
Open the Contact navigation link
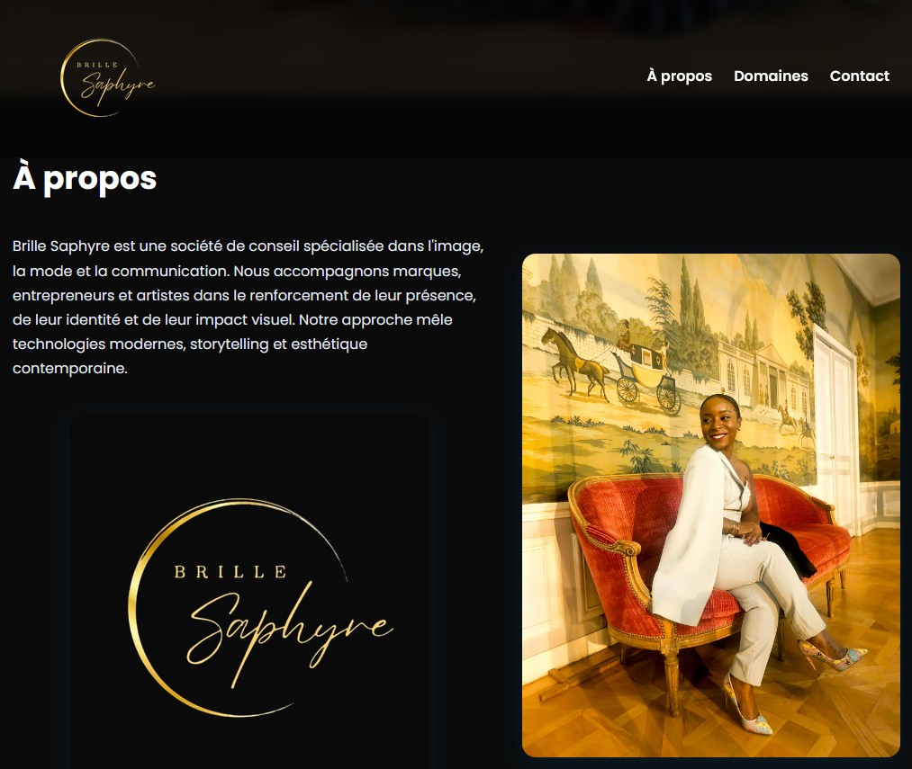[x=859, y=76]
